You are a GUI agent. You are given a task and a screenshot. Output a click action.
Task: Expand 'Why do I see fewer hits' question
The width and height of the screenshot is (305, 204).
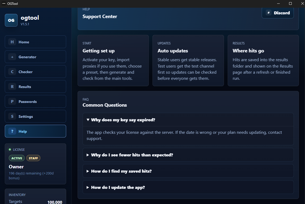tap(188, 155)
